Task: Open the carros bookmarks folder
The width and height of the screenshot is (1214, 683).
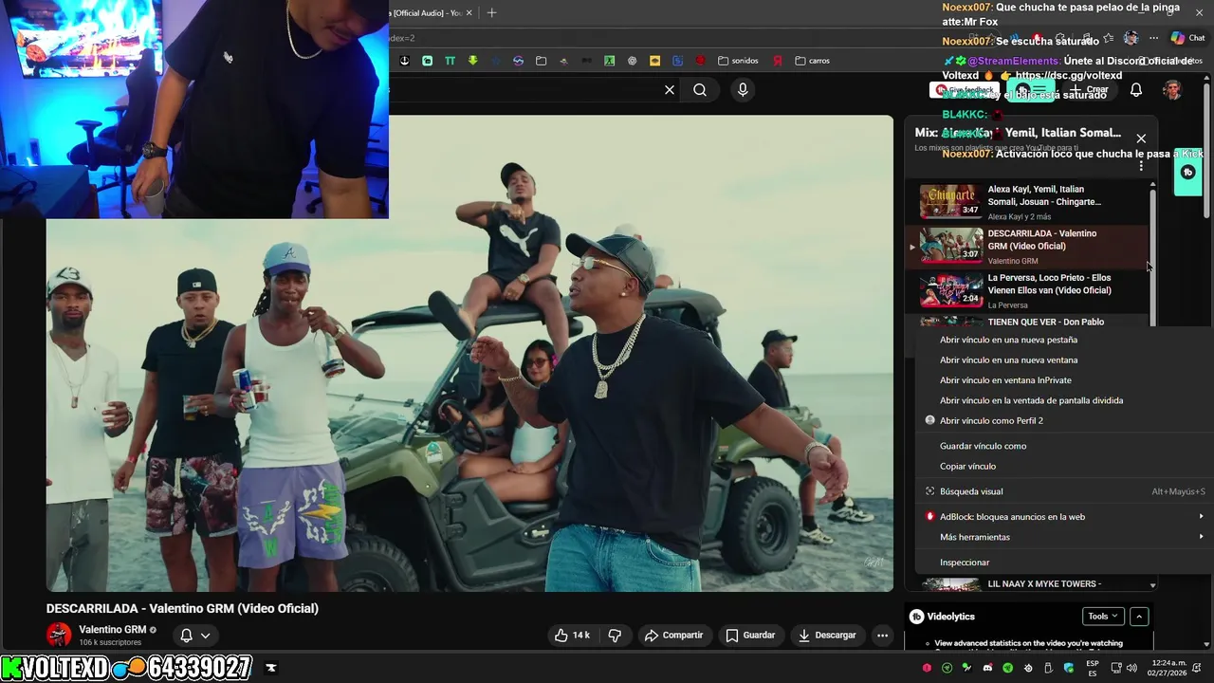Action: click(814, 61)
